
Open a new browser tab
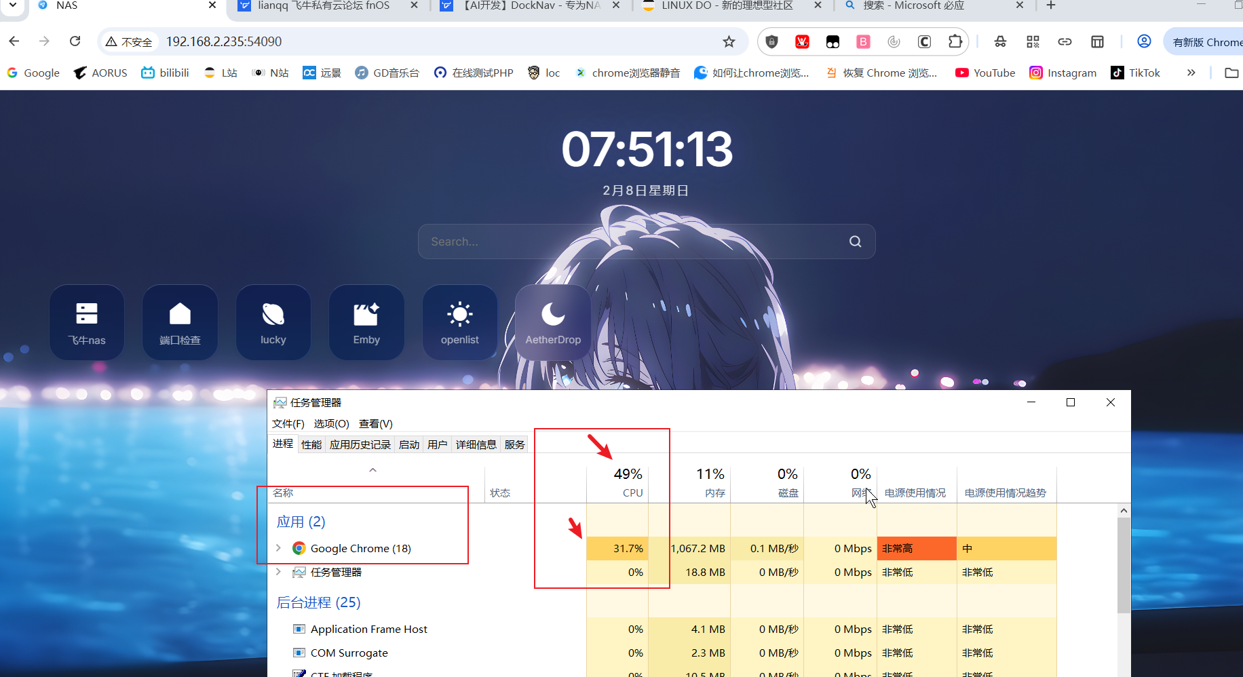pos(1051,5)
